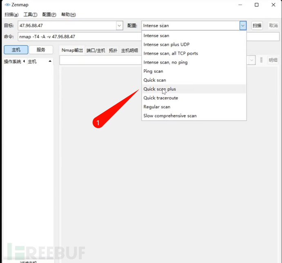Choose Intense scan, no ping
Screen dimensions: 282x263
(194, 62)
